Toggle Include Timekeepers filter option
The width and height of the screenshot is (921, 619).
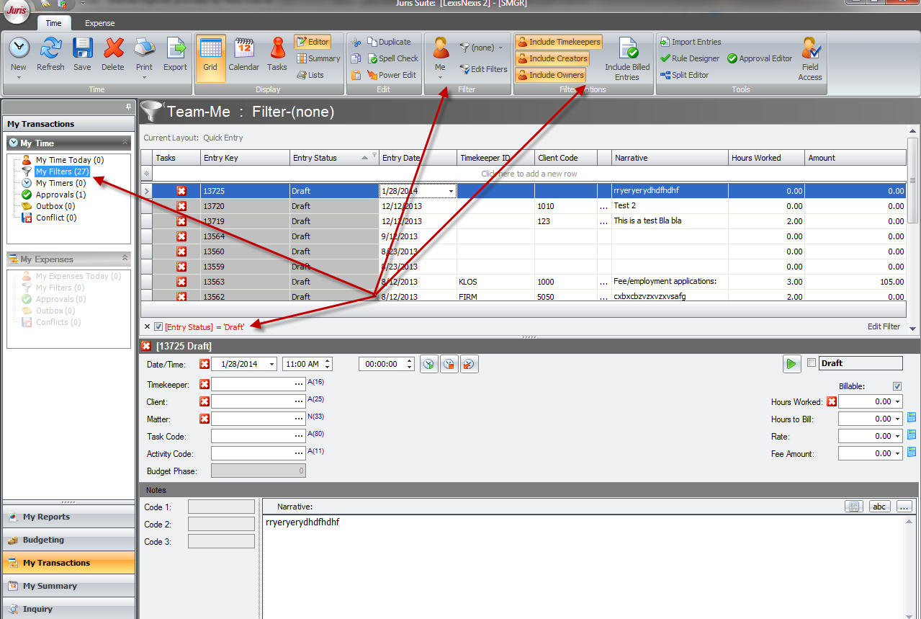[x=558, y=42]
